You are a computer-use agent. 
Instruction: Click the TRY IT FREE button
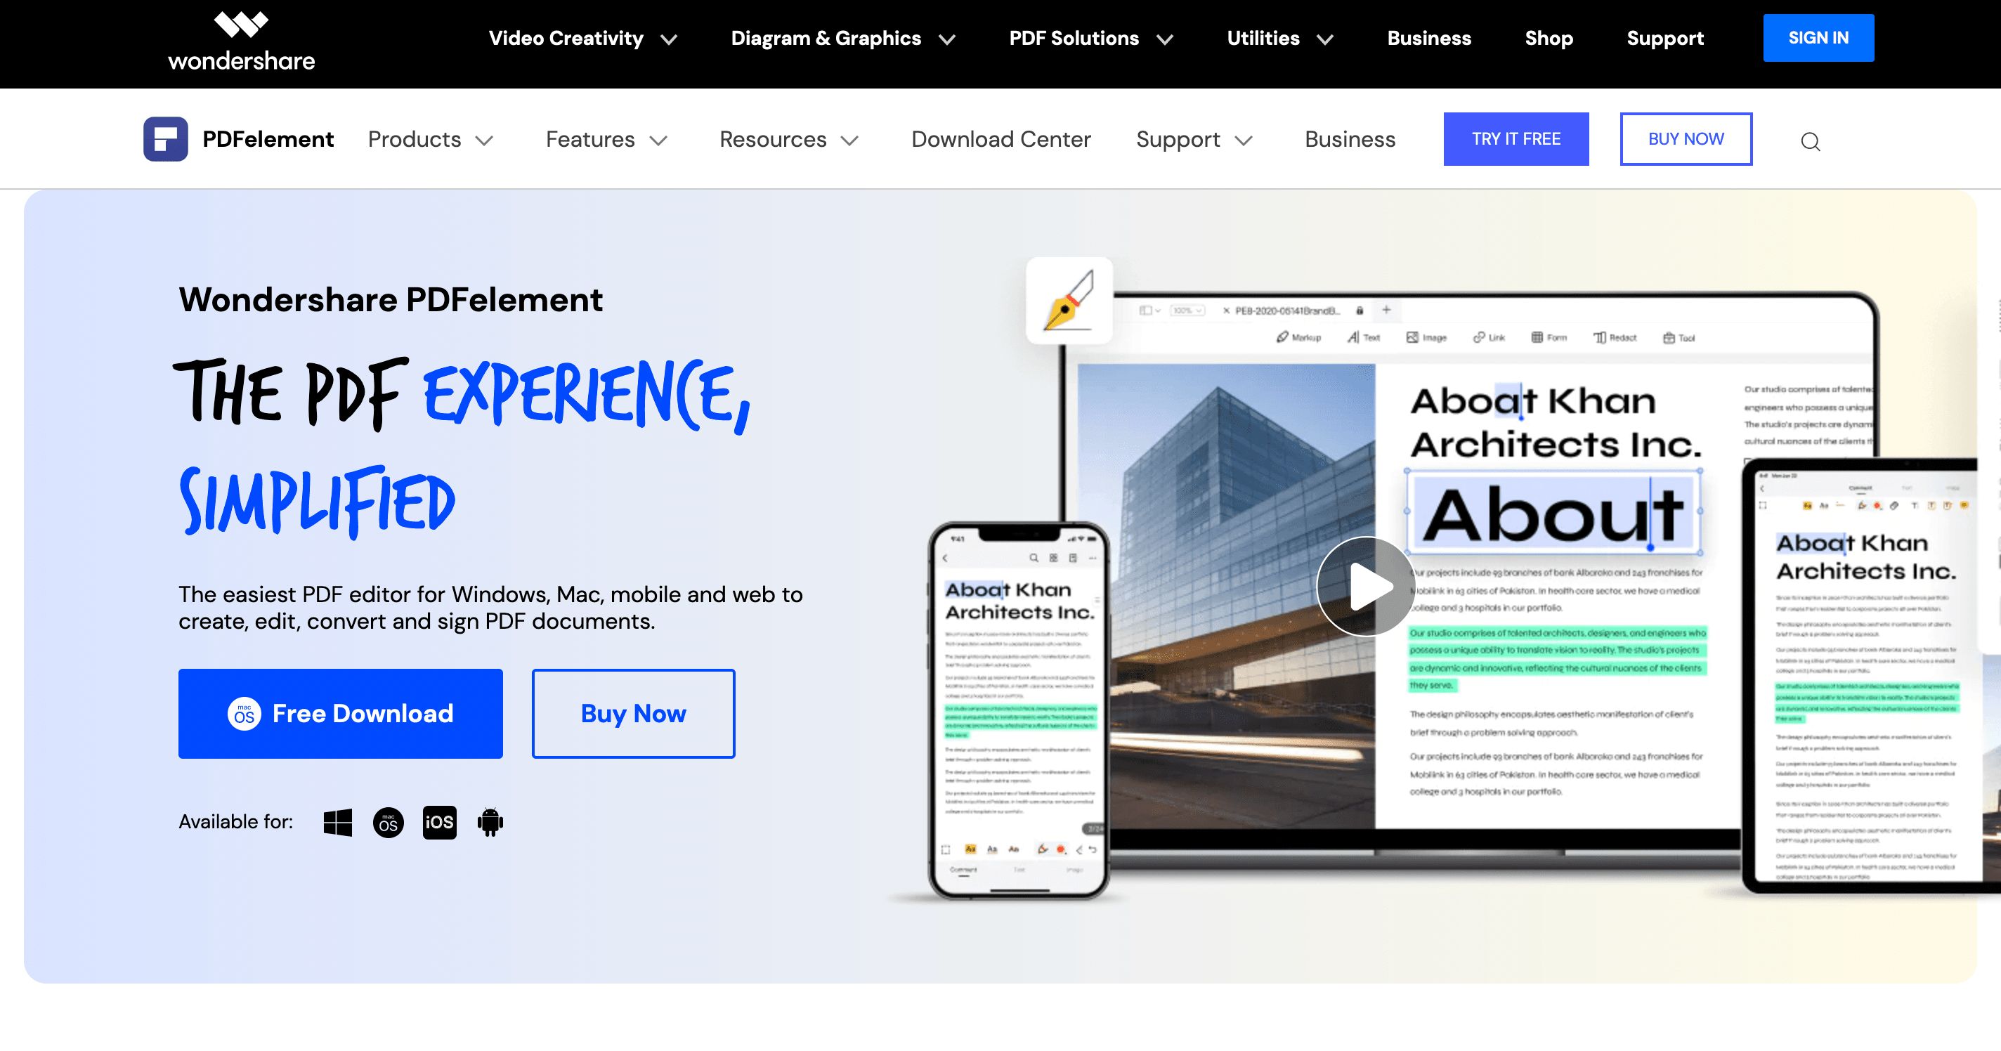[1516, 139]
